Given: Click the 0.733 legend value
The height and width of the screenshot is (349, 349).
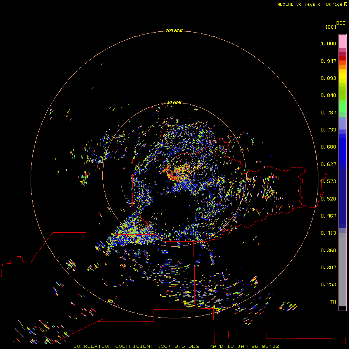Looking at the screenshot, I should [328, 130].
